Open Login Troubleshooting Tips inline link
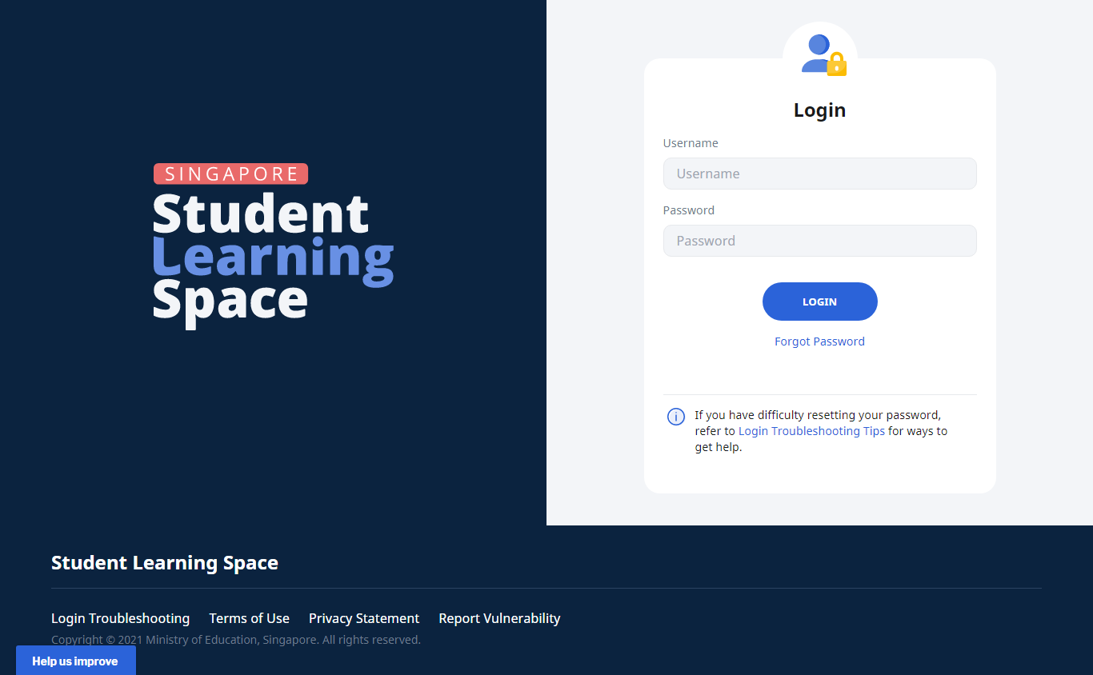Screen dimensions: 1093x675 point(811,431)
